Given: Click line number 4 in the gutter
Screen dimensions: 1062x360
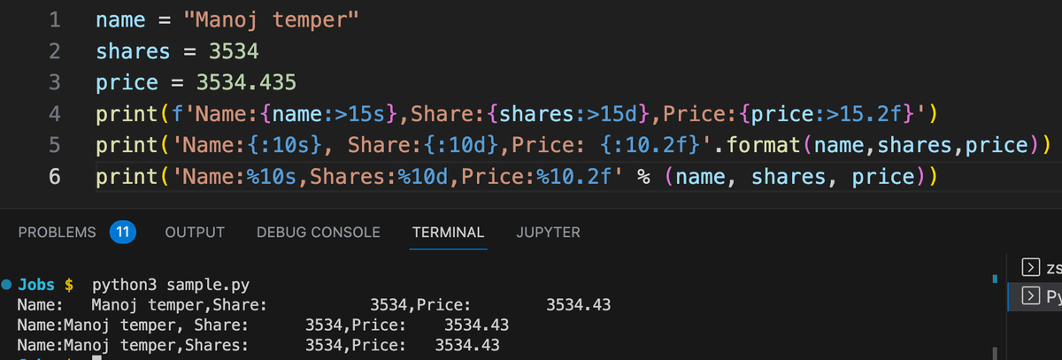Looking at the screenshot, I should tap(53, 113).
